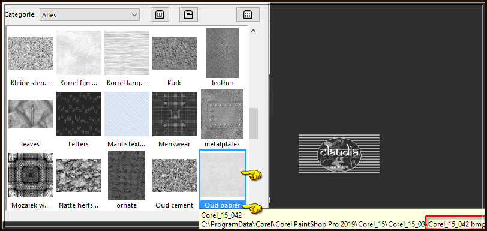Click the 'Letters' label text
The image size is (487, 231).
[79, 144]
